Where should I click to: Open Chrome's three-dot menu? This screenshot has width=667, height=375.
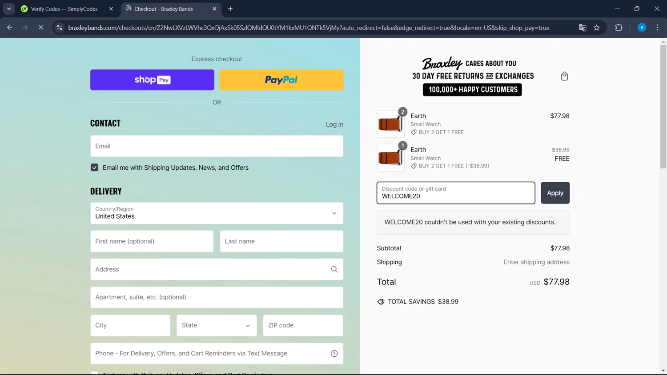pos(657,28)
